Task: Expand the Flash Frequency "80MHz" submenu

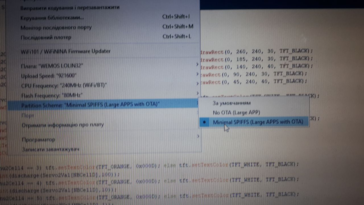Action: 104,95
